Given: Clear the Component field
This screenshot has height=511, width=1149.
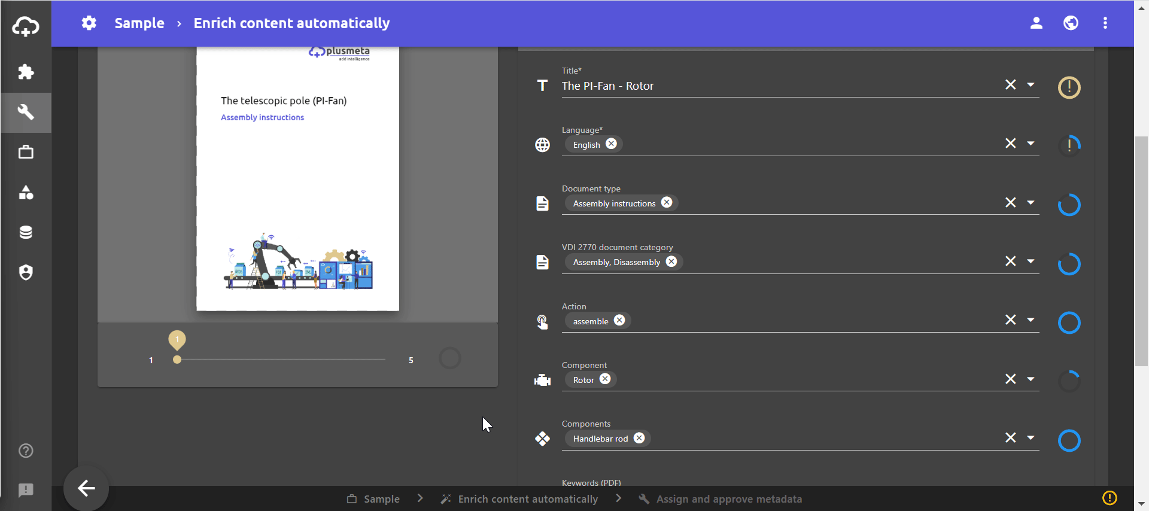Looking at the screenshot, I should [x=1011, y=379].
